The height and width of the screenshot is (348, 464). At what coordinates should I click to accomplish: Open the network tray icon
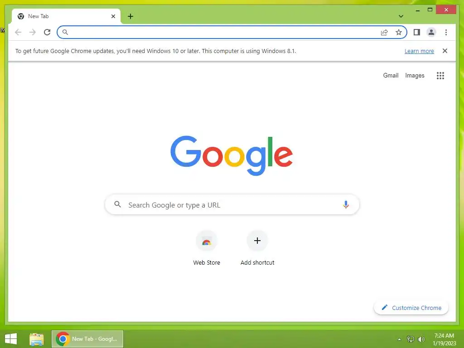pyautogui.click(x=411, y=339)
